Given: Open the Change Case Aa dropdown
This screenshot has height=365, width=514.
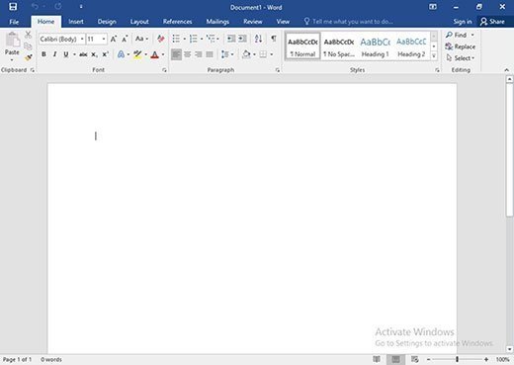Looking at the screenshot, I should [x=141, y=39].
